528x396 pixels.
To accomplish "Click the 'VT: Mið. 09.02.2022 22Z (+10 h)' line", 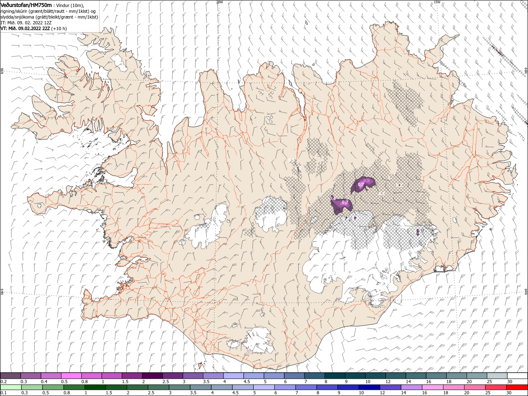I will 34,28.
